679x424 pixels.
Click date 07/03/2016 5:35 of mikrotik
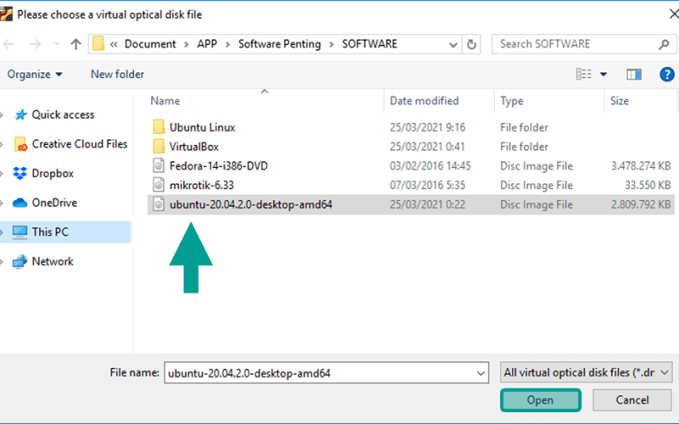click(427, 186)
